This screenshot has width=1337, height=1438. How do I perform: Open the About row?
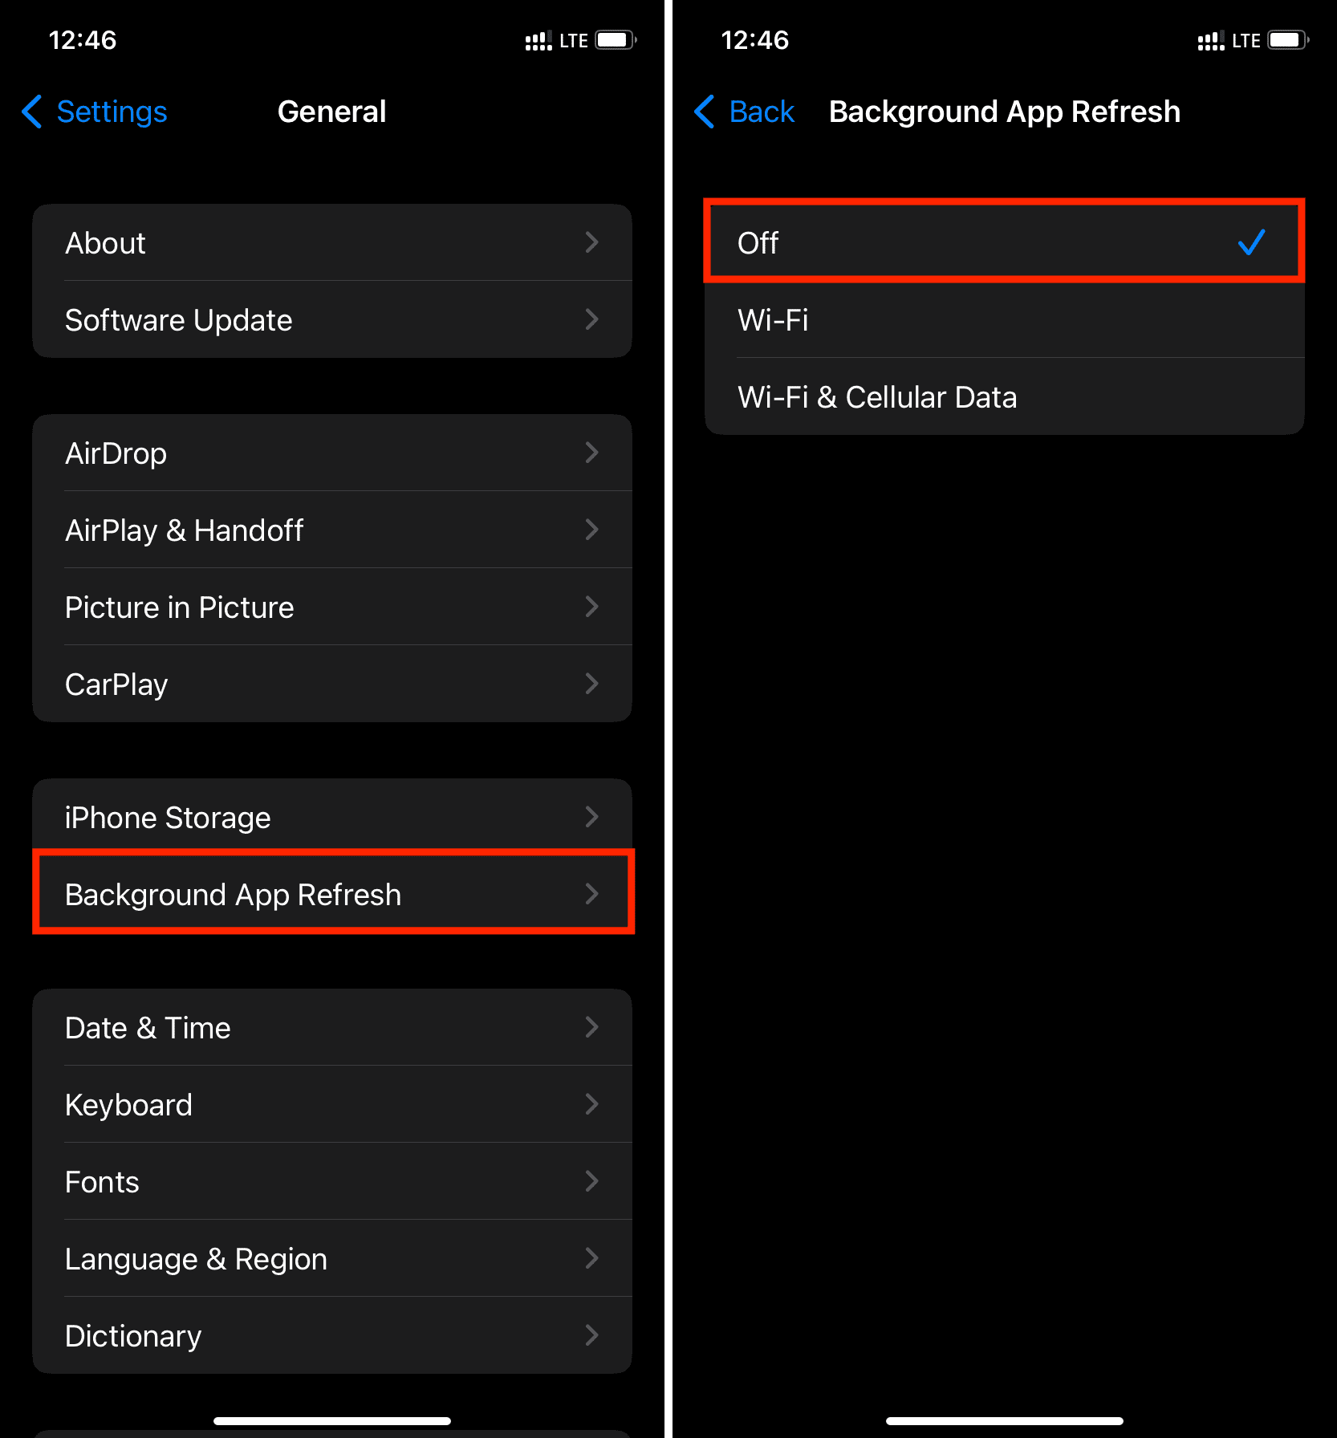pos(332,242)
